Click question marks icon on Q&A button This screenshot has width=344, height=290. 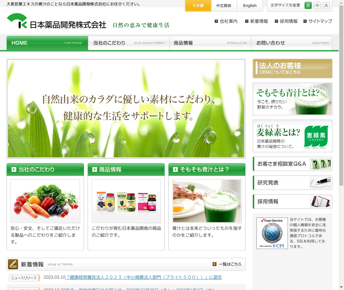pyautogui.click(x=320, y=164)
